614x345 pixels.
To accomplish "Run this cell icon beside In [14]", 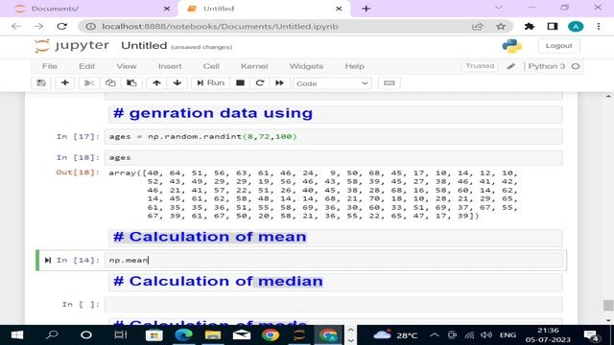I will coord(48,260).
